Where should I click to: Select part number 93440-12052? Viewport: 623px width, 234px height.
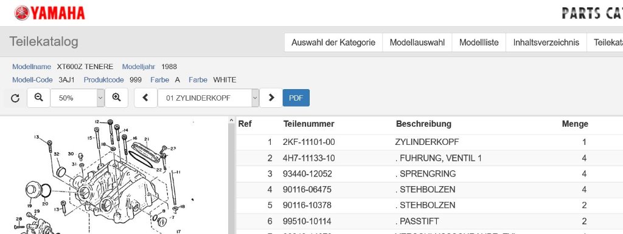pos(308,174)
